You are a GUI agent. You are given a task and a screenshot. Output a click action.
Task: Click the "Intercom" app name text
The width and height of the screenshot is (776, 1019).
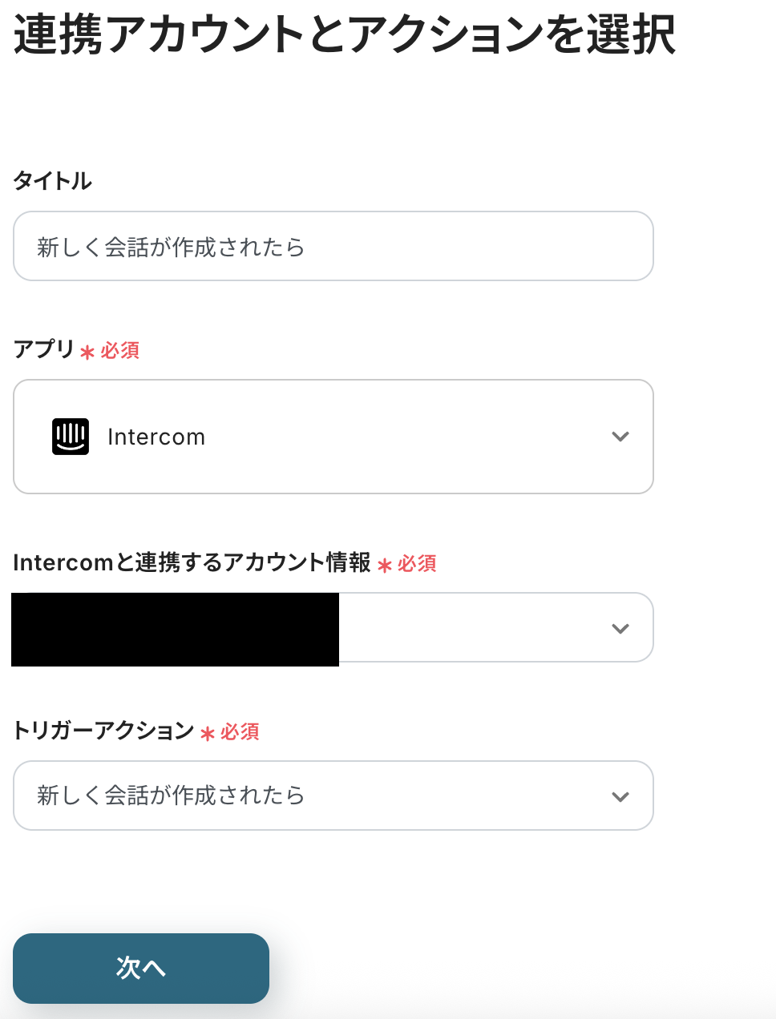(x=156, y=437)
